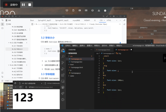Collapse '4. CSS 文本属性' outline section
The image size is (166, 112).
click(9, 65)
